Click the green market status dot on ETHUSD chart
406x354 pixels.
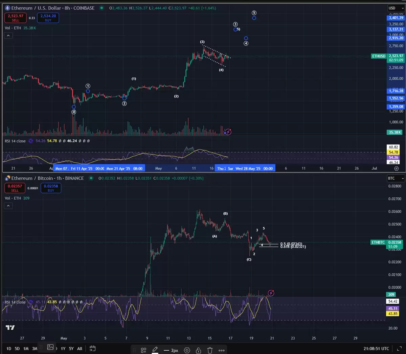101,8
